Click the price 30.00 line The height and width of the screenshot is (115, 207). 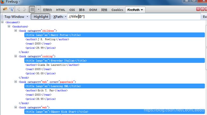point(40,73)
